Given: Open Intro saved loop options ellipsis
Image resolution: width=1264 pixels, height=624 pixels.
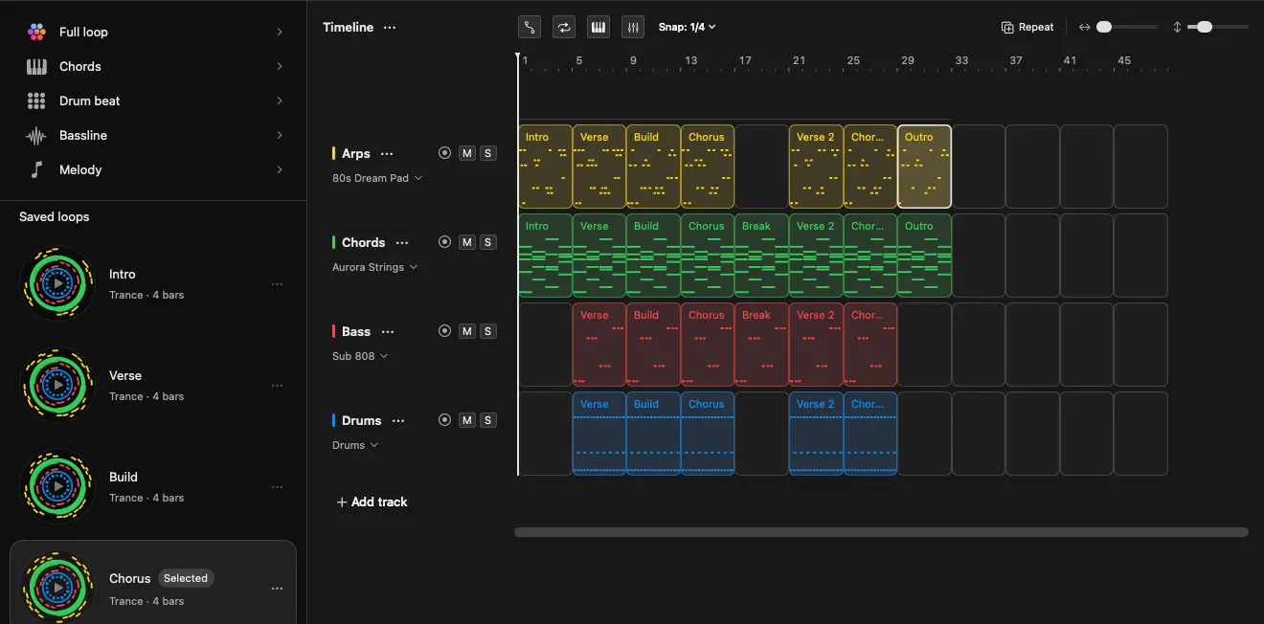Looking at the screenshot, I should tap(277, 284).
